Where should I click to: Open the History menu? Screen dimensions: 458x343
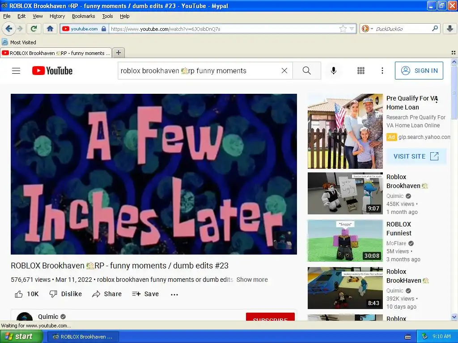pyautogui.click(x=57, y=16)
